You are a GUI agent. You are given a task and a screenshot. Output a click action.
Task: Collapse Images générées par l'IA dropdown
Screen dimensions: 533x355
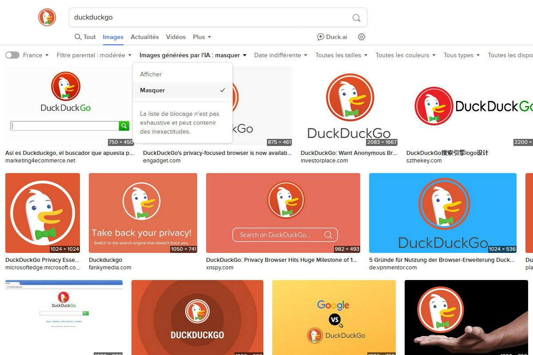pos(193,55)
